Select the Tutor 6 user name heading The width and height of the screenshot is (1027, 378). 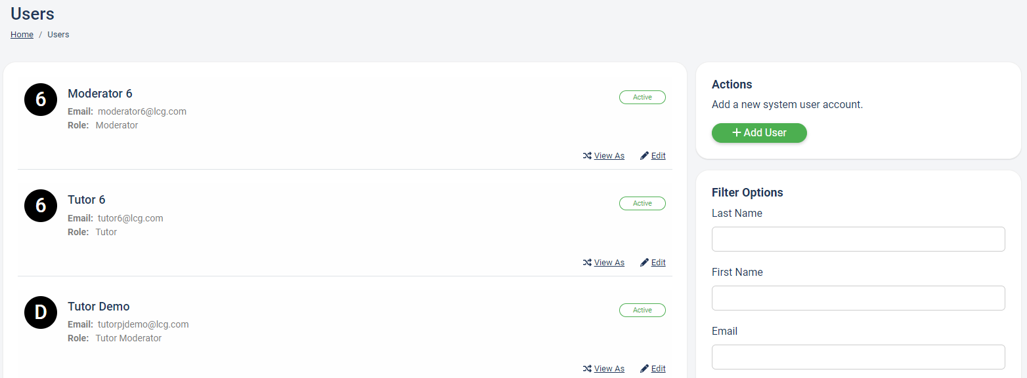click(87, 200)
